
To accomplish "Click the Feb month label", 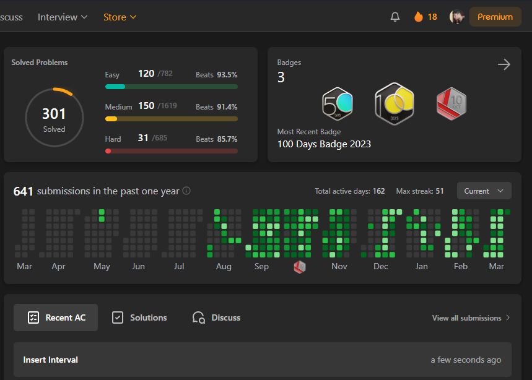I will pyautogui.click(x=461, y=267).
